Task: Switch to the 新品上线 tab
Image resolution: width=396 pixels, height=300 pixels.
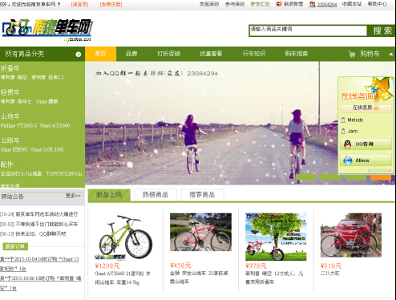Action: pyautogui.click(x=109, y=195)
